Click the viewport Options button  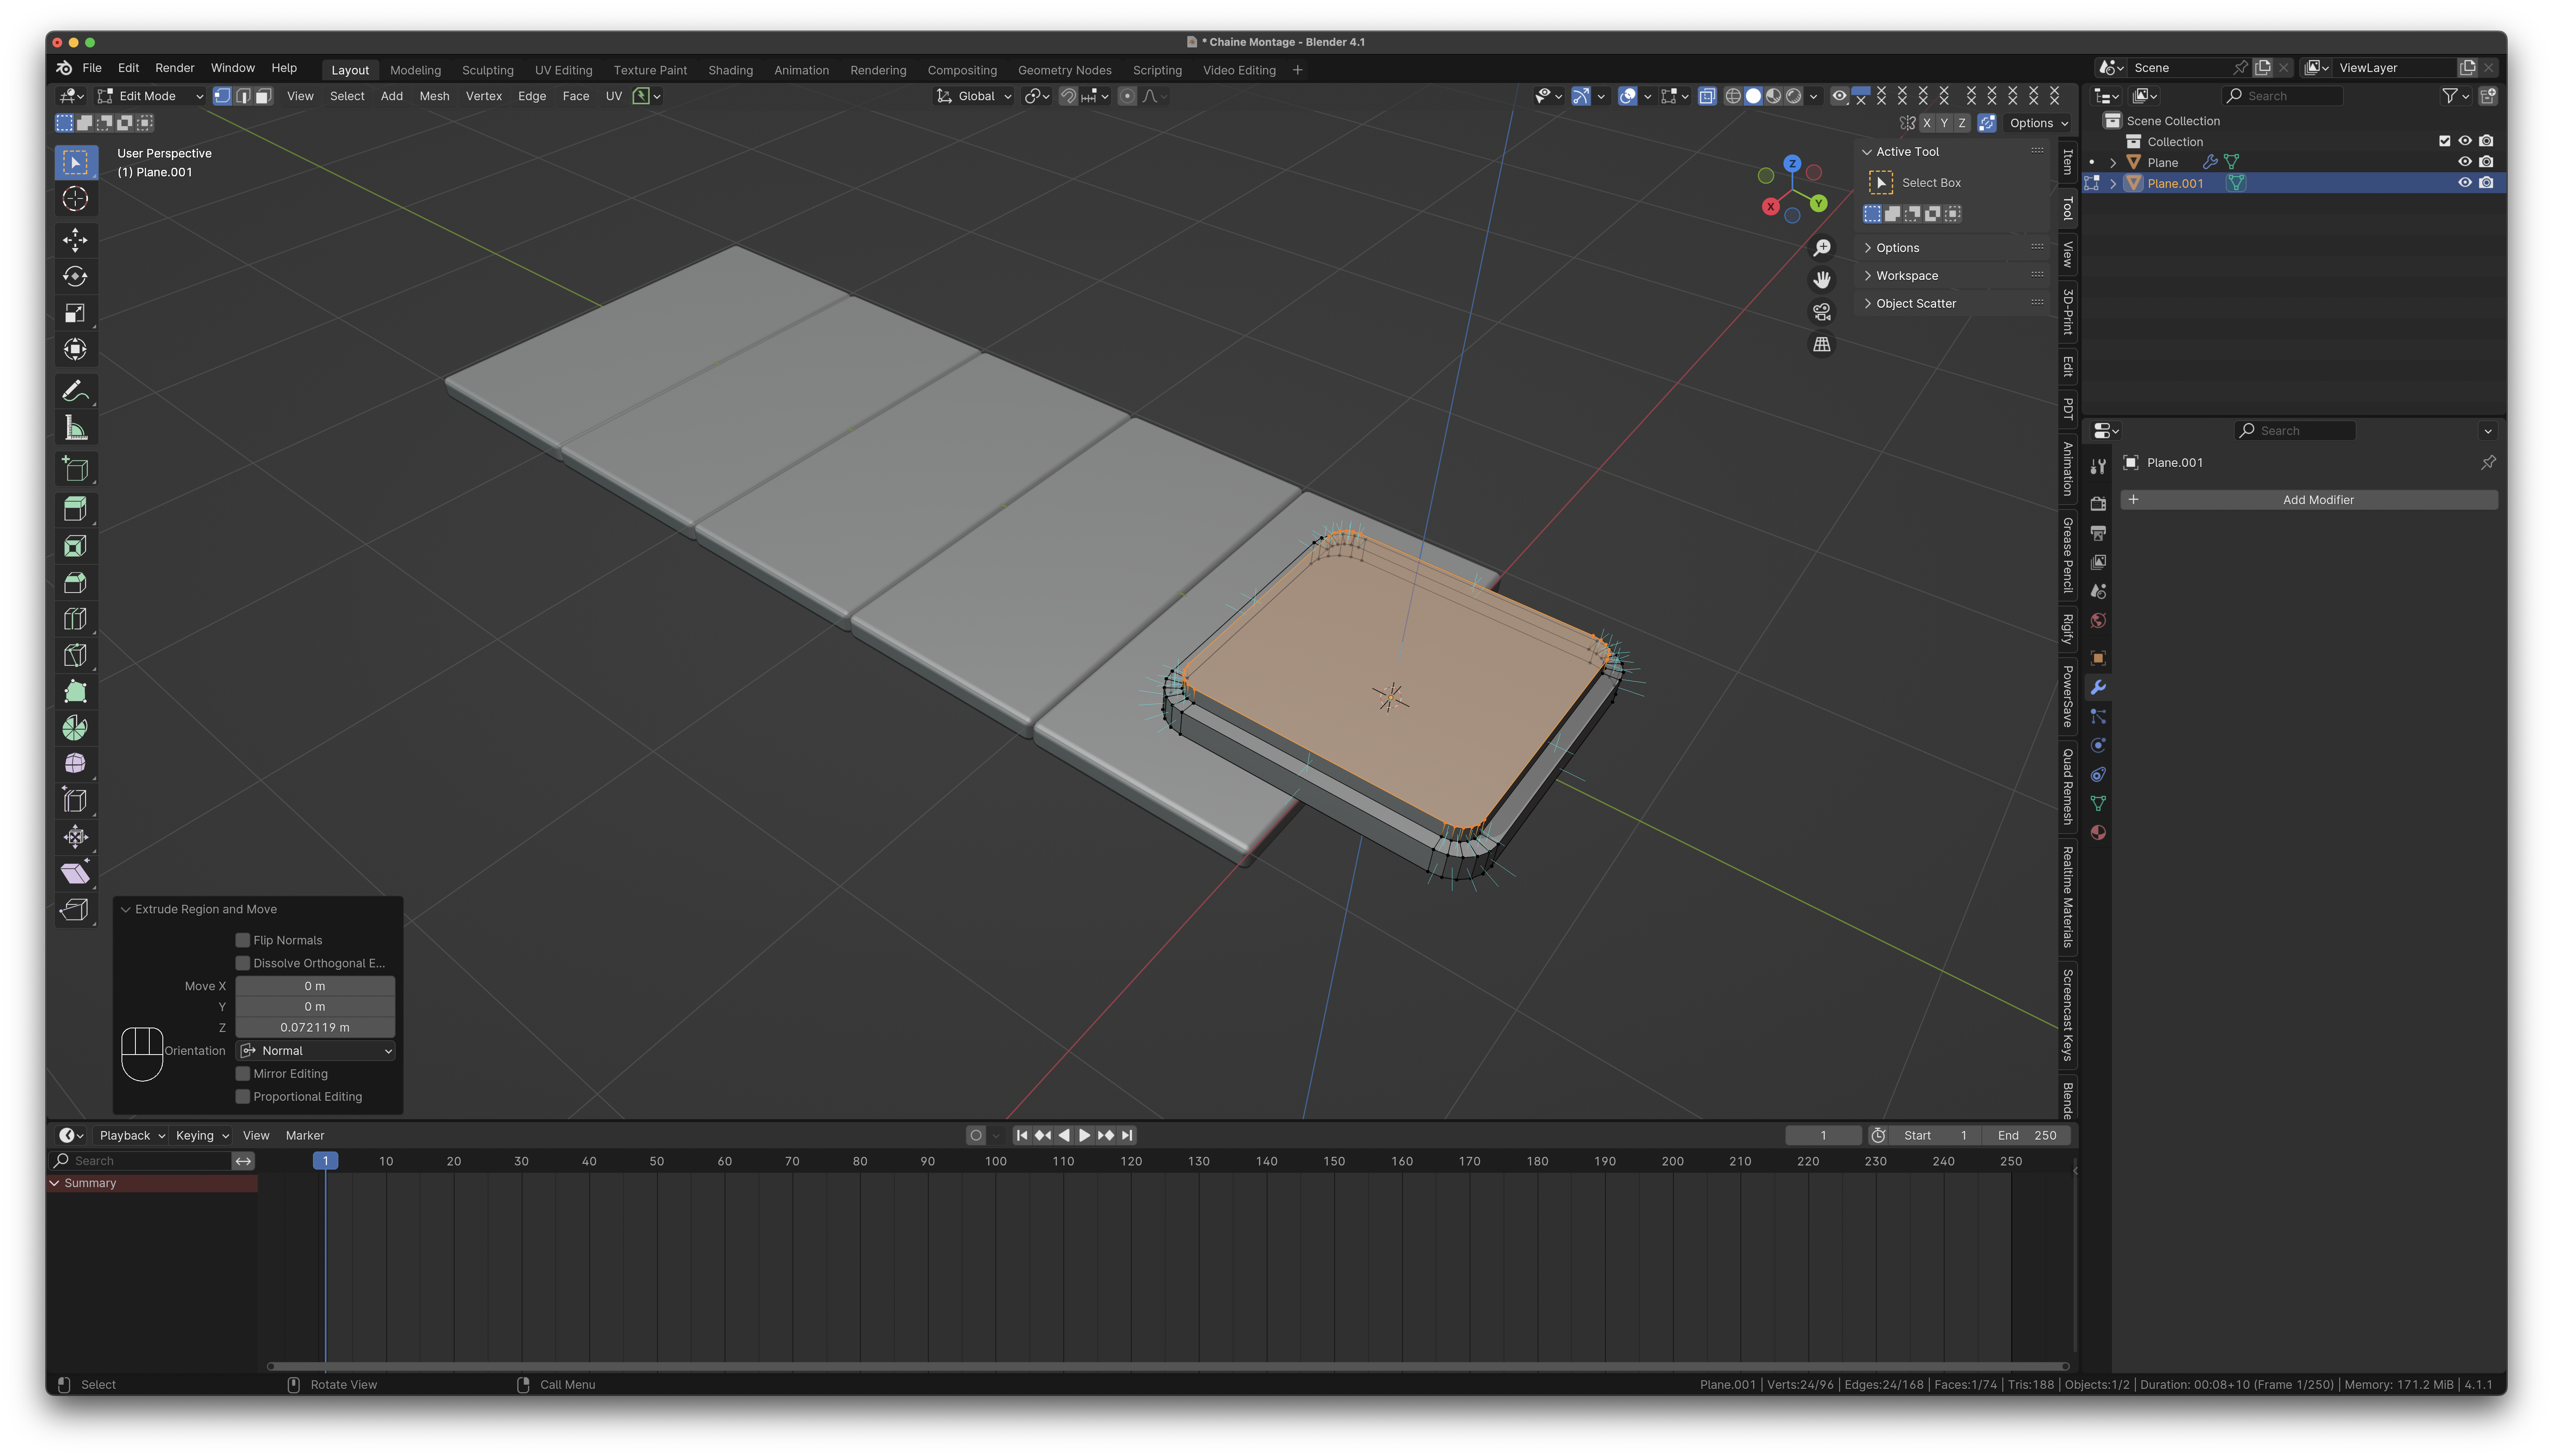2038,123
